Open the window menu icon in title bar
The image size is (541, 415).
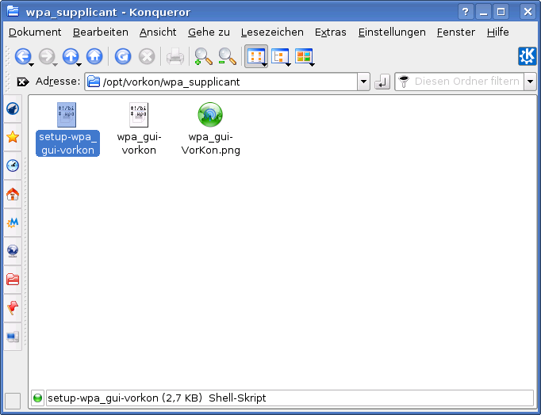[x=13, y=12]
